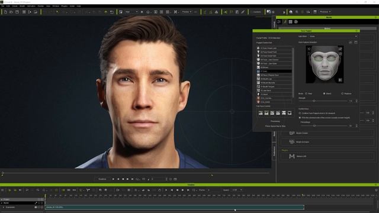Open the render quality dropdown in the toolbar
This screenshot has width=379, height=213.
point(131,12)
